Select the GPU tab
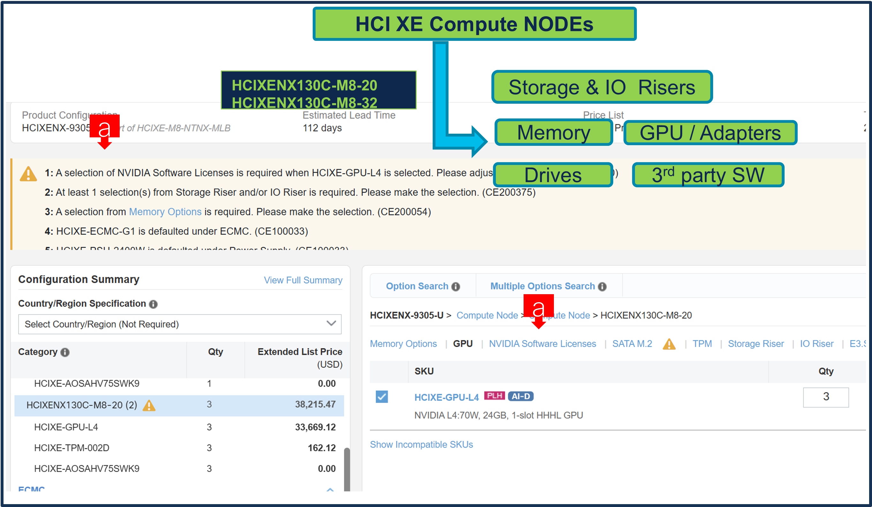872x507 pixels. [x=463, y=344]
